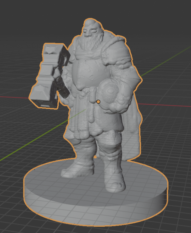Click the dwarf figure's bearded head
Screen dimensions: 191x233
(x=91, y=34)
